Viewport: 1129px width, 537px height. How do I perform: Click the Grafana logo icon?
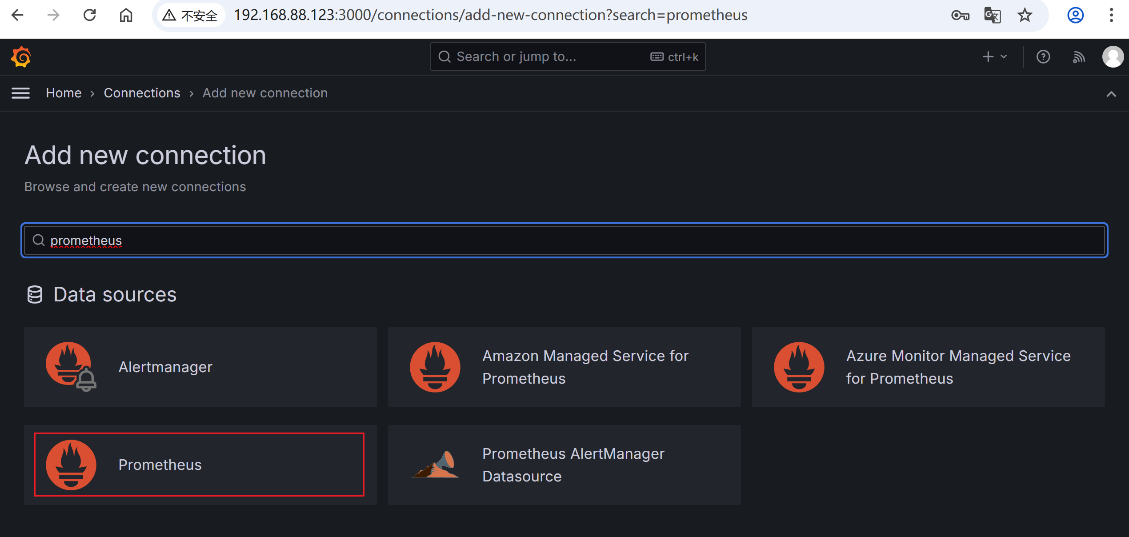(21, 57)
